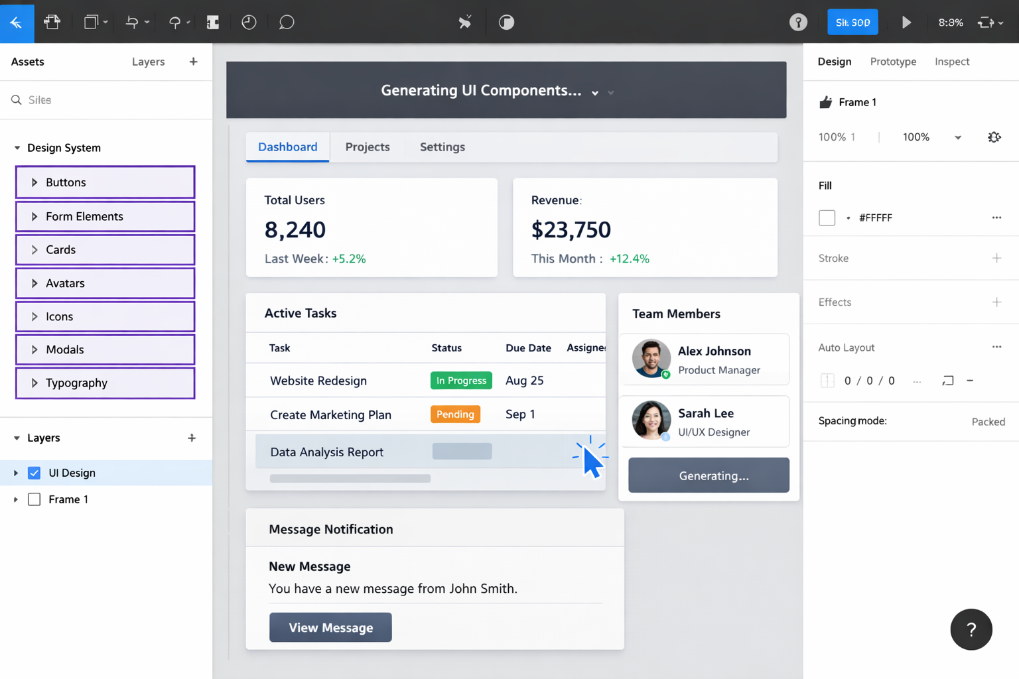1019x679 pixels.
Task: Click the search magnifier icon
Action: 17,100
